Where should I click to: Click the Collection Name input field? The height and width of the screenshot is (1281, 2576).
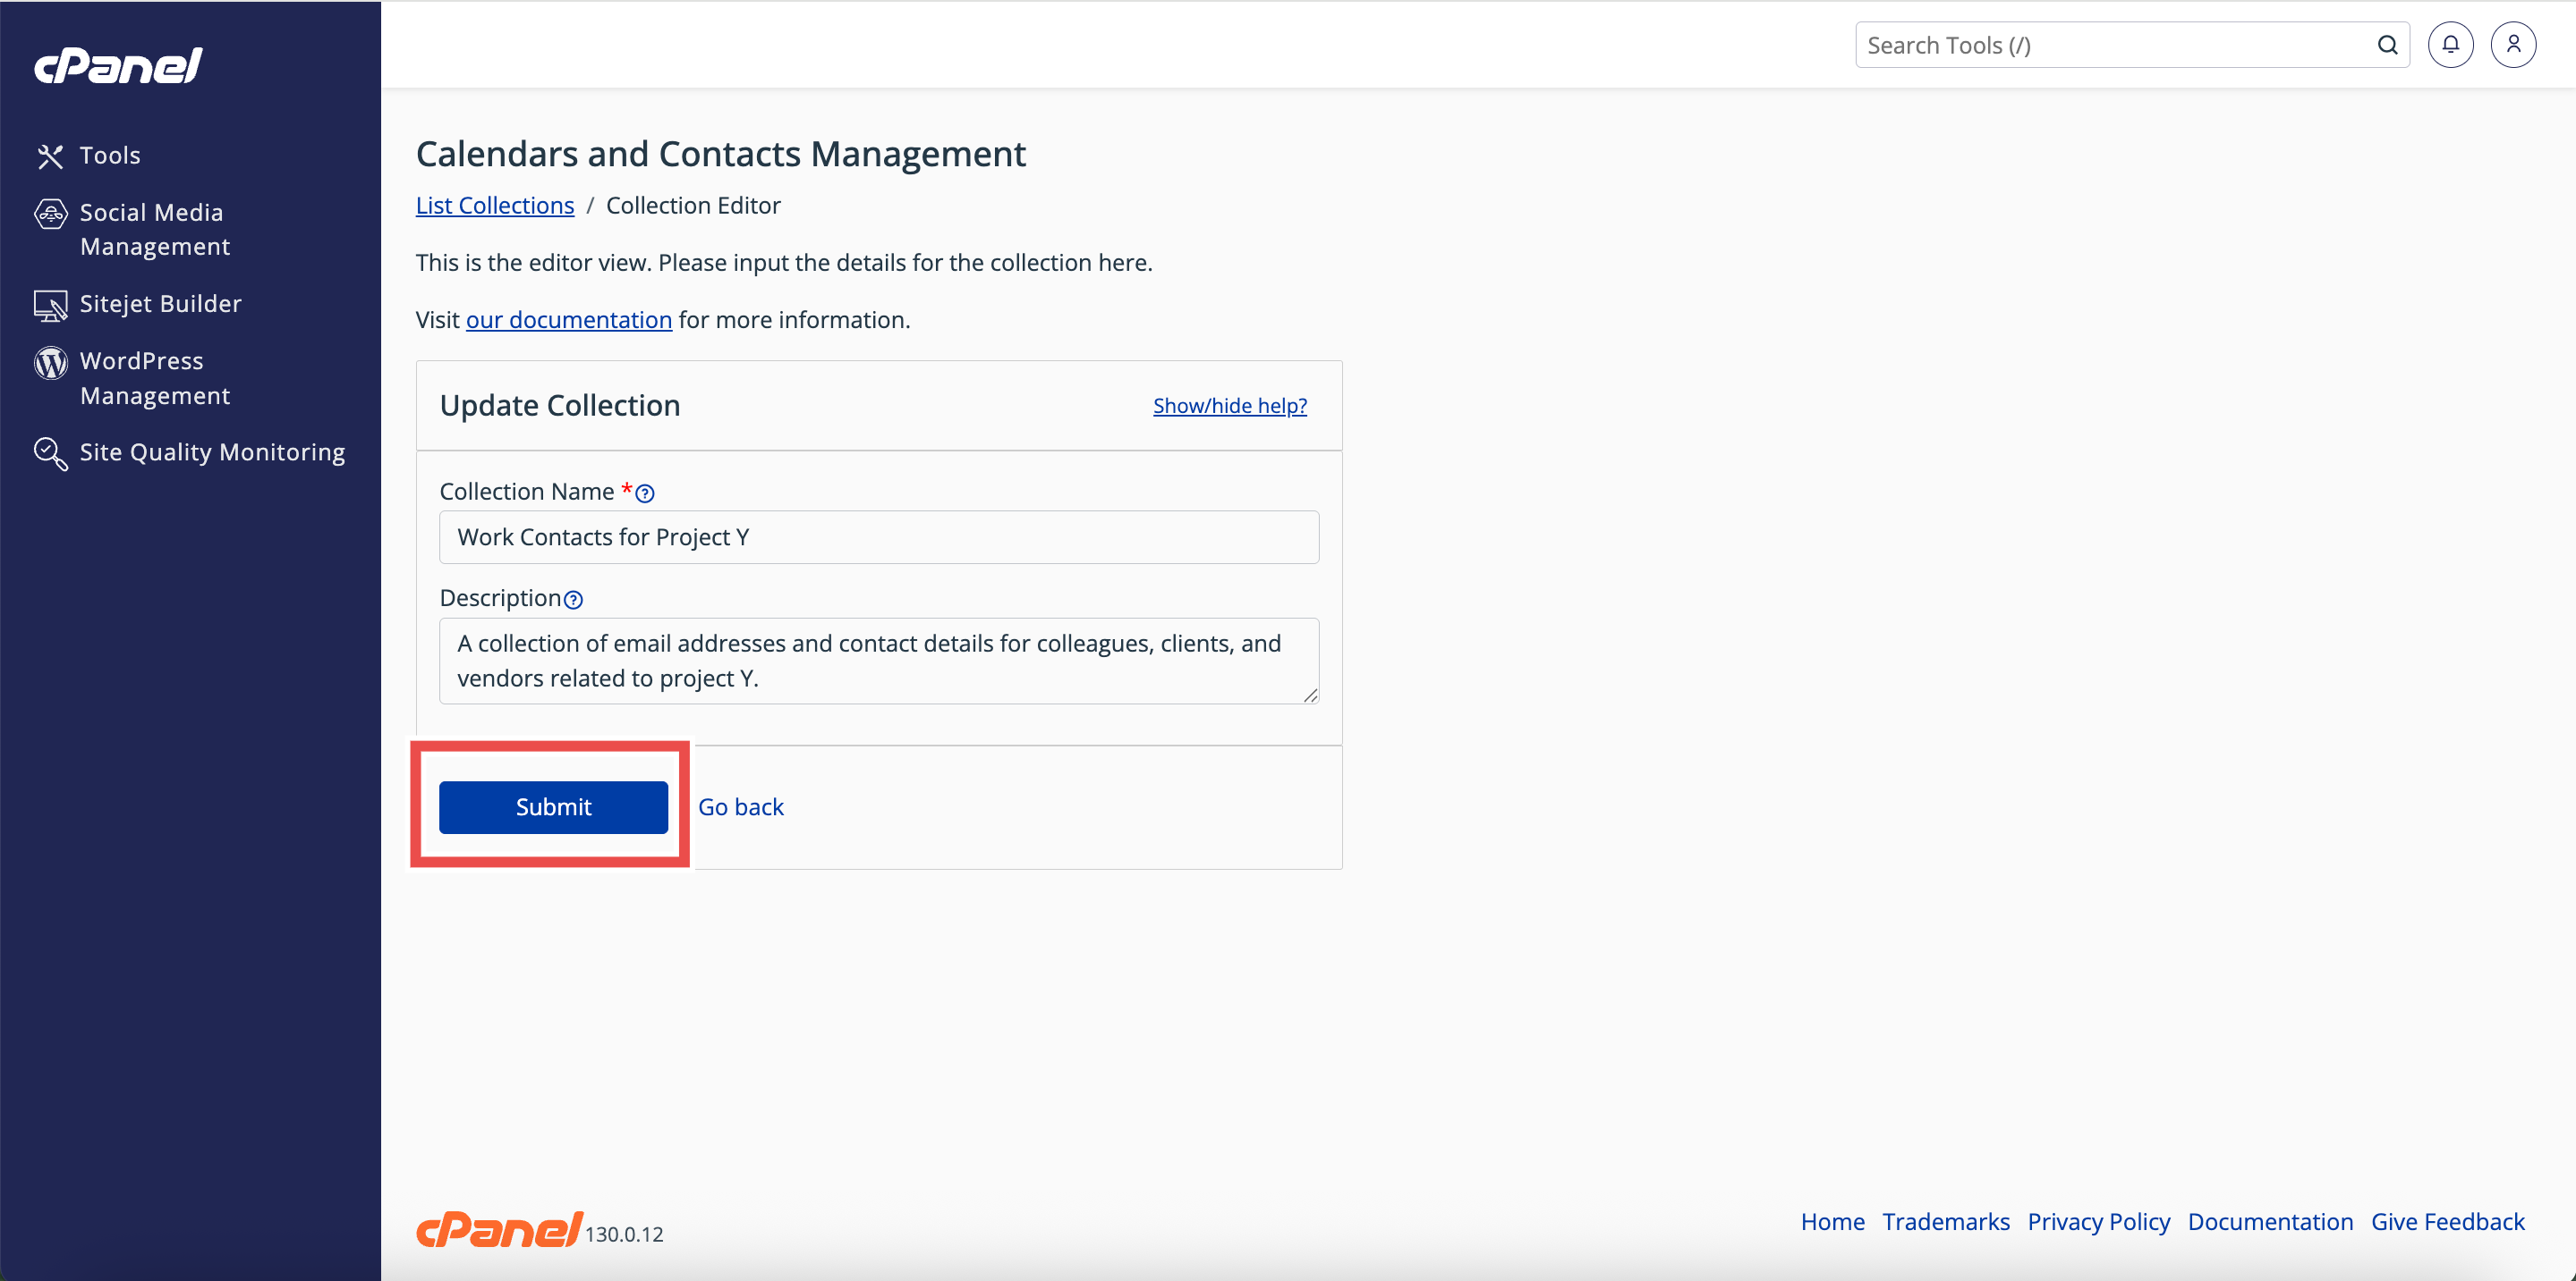pyautogui.click(x=878, y=537)
